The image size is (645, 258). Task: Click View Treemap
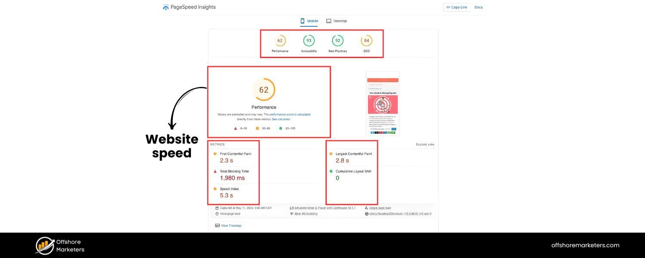231,225
